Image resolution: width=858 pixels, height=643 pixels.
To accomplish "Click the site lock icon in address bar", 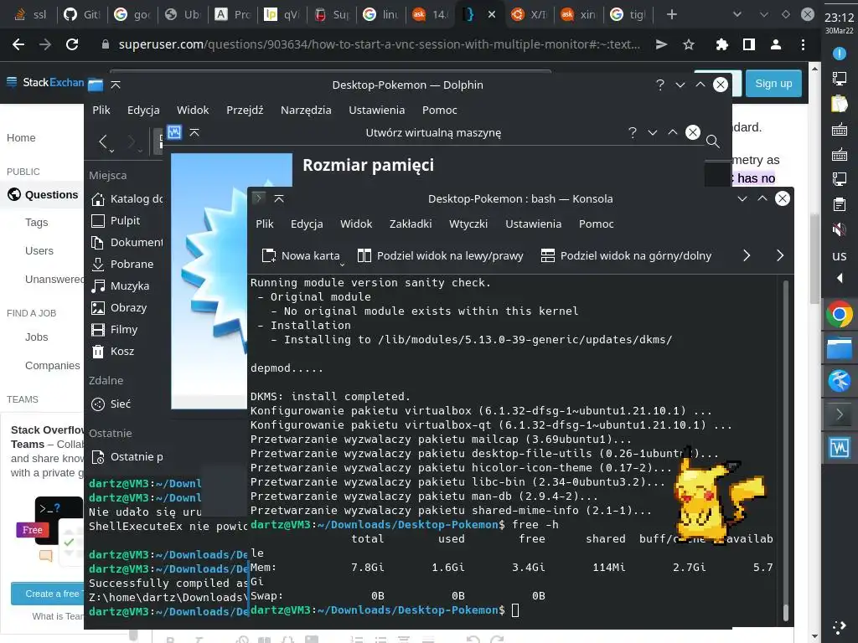I will tap(105, 44).
